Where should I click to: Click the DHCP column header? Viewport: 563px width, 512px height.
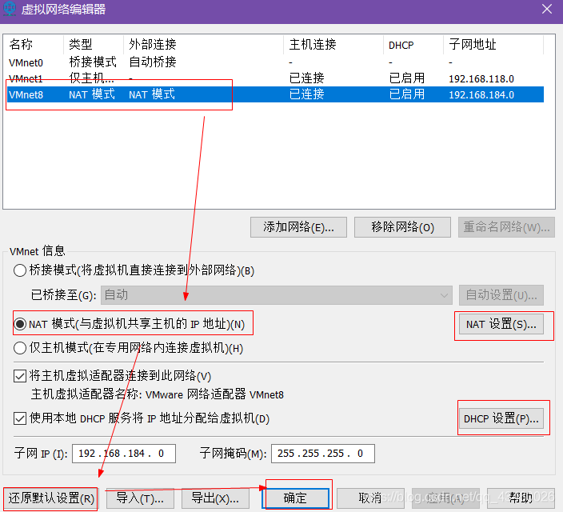coord(413,45)
